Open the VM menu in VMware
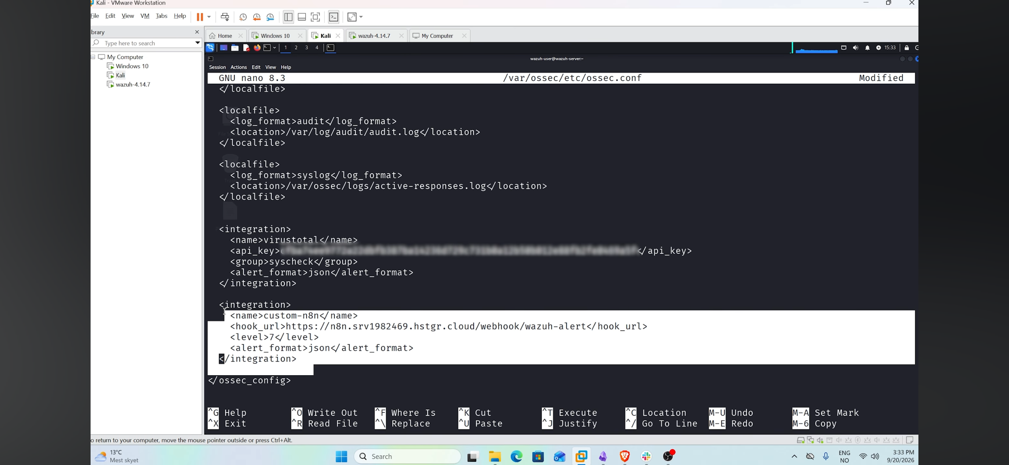 [145, 16]
